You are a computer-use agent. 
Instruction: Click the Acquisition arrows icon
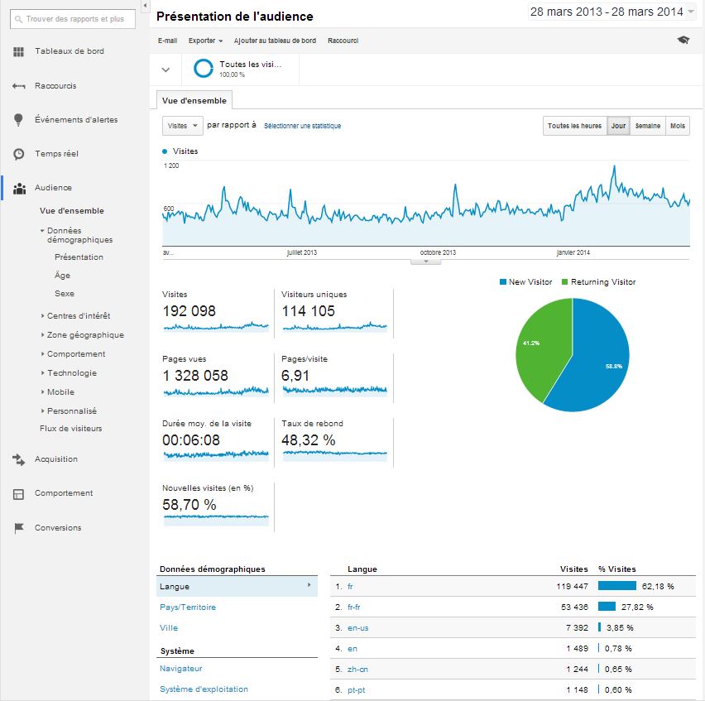point(18,459)
